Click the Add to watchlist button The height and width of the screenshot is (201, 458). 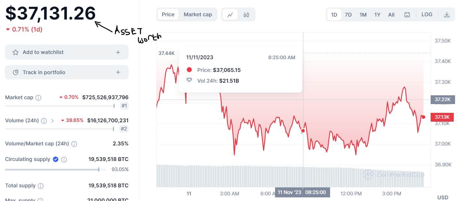(66, 52)
